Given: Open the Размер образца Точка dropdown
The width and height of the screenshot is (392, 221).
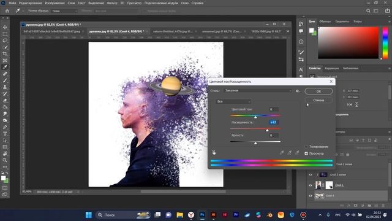Looking at the screenshot, I should click(x=64, y=11).
